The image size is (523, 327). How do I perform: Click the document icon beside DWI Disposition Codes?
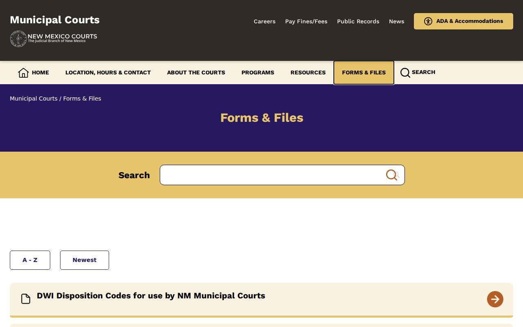coord(26,299)
